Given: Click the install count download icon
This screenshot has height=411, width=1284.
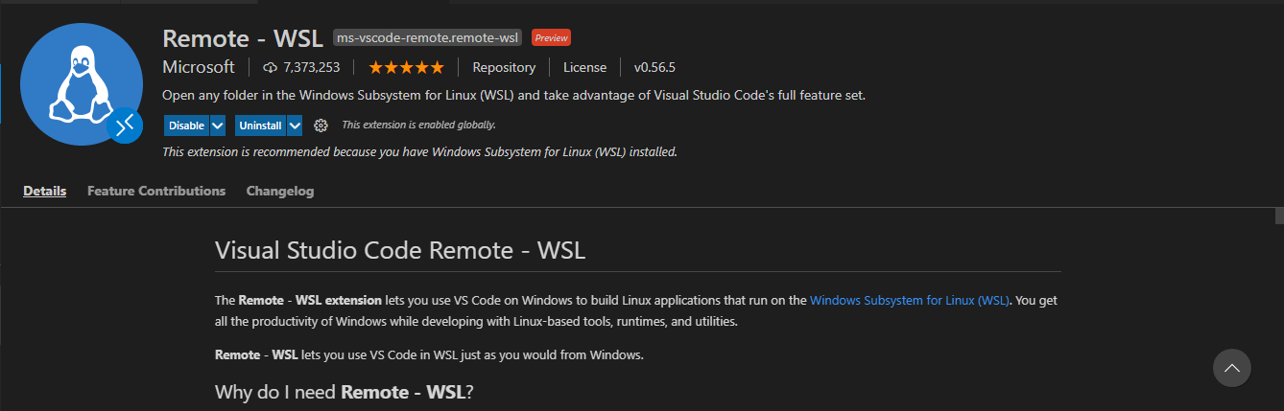Looking at the screenshot, I should point(270,67).
